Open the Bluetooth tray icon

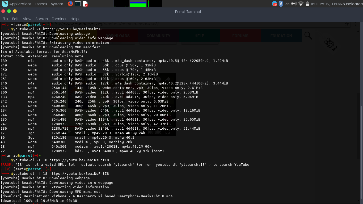(x=281, y=4)
